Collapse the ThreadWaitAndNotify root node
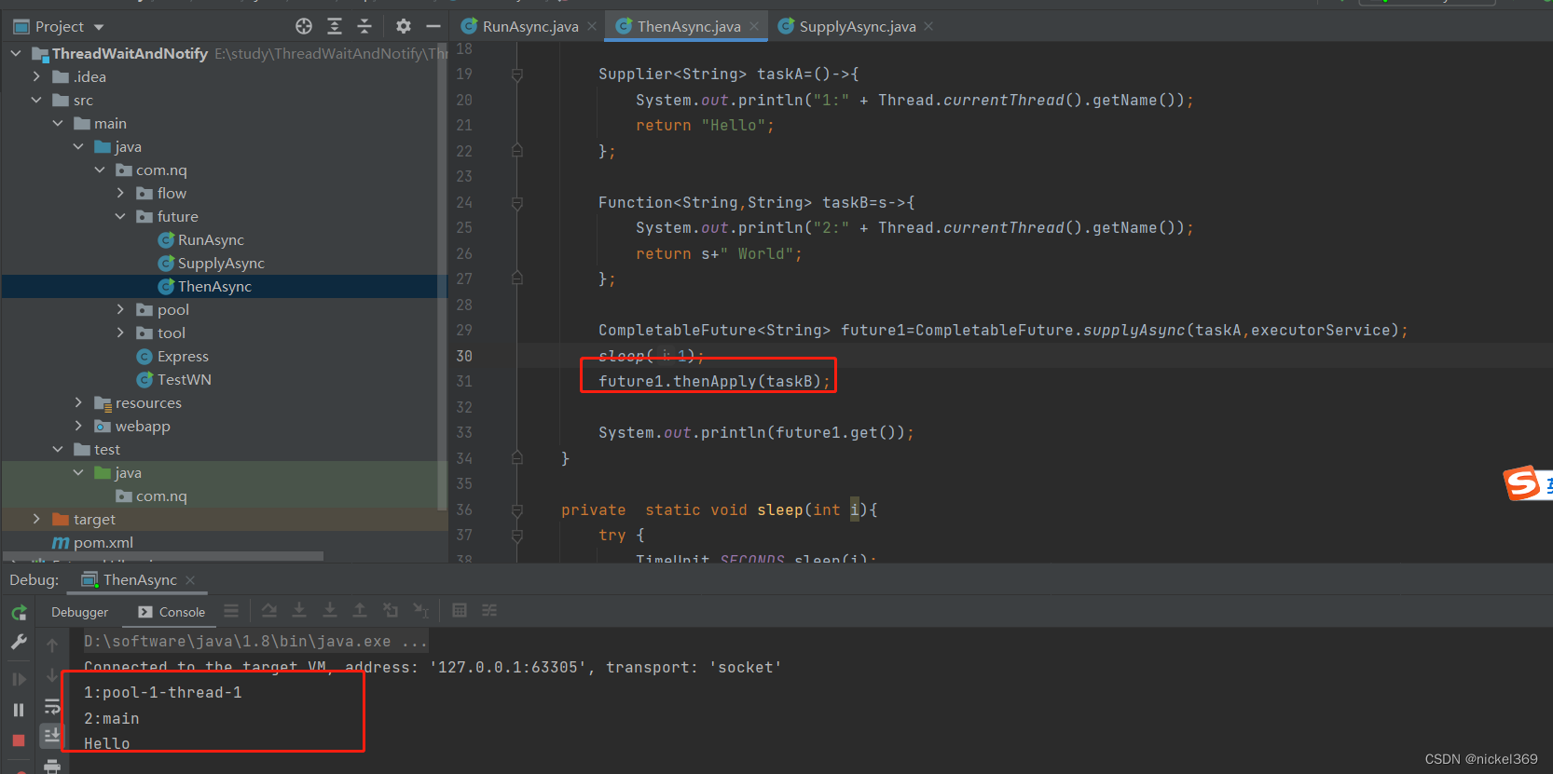The image size is (1553, 774). pos(16,54)
